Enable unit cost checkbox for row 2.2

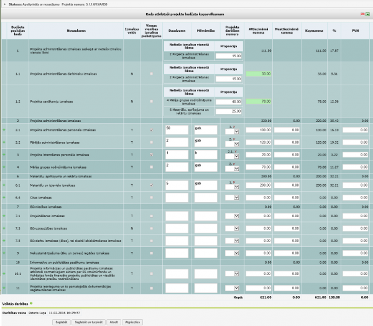pos(152,142)
